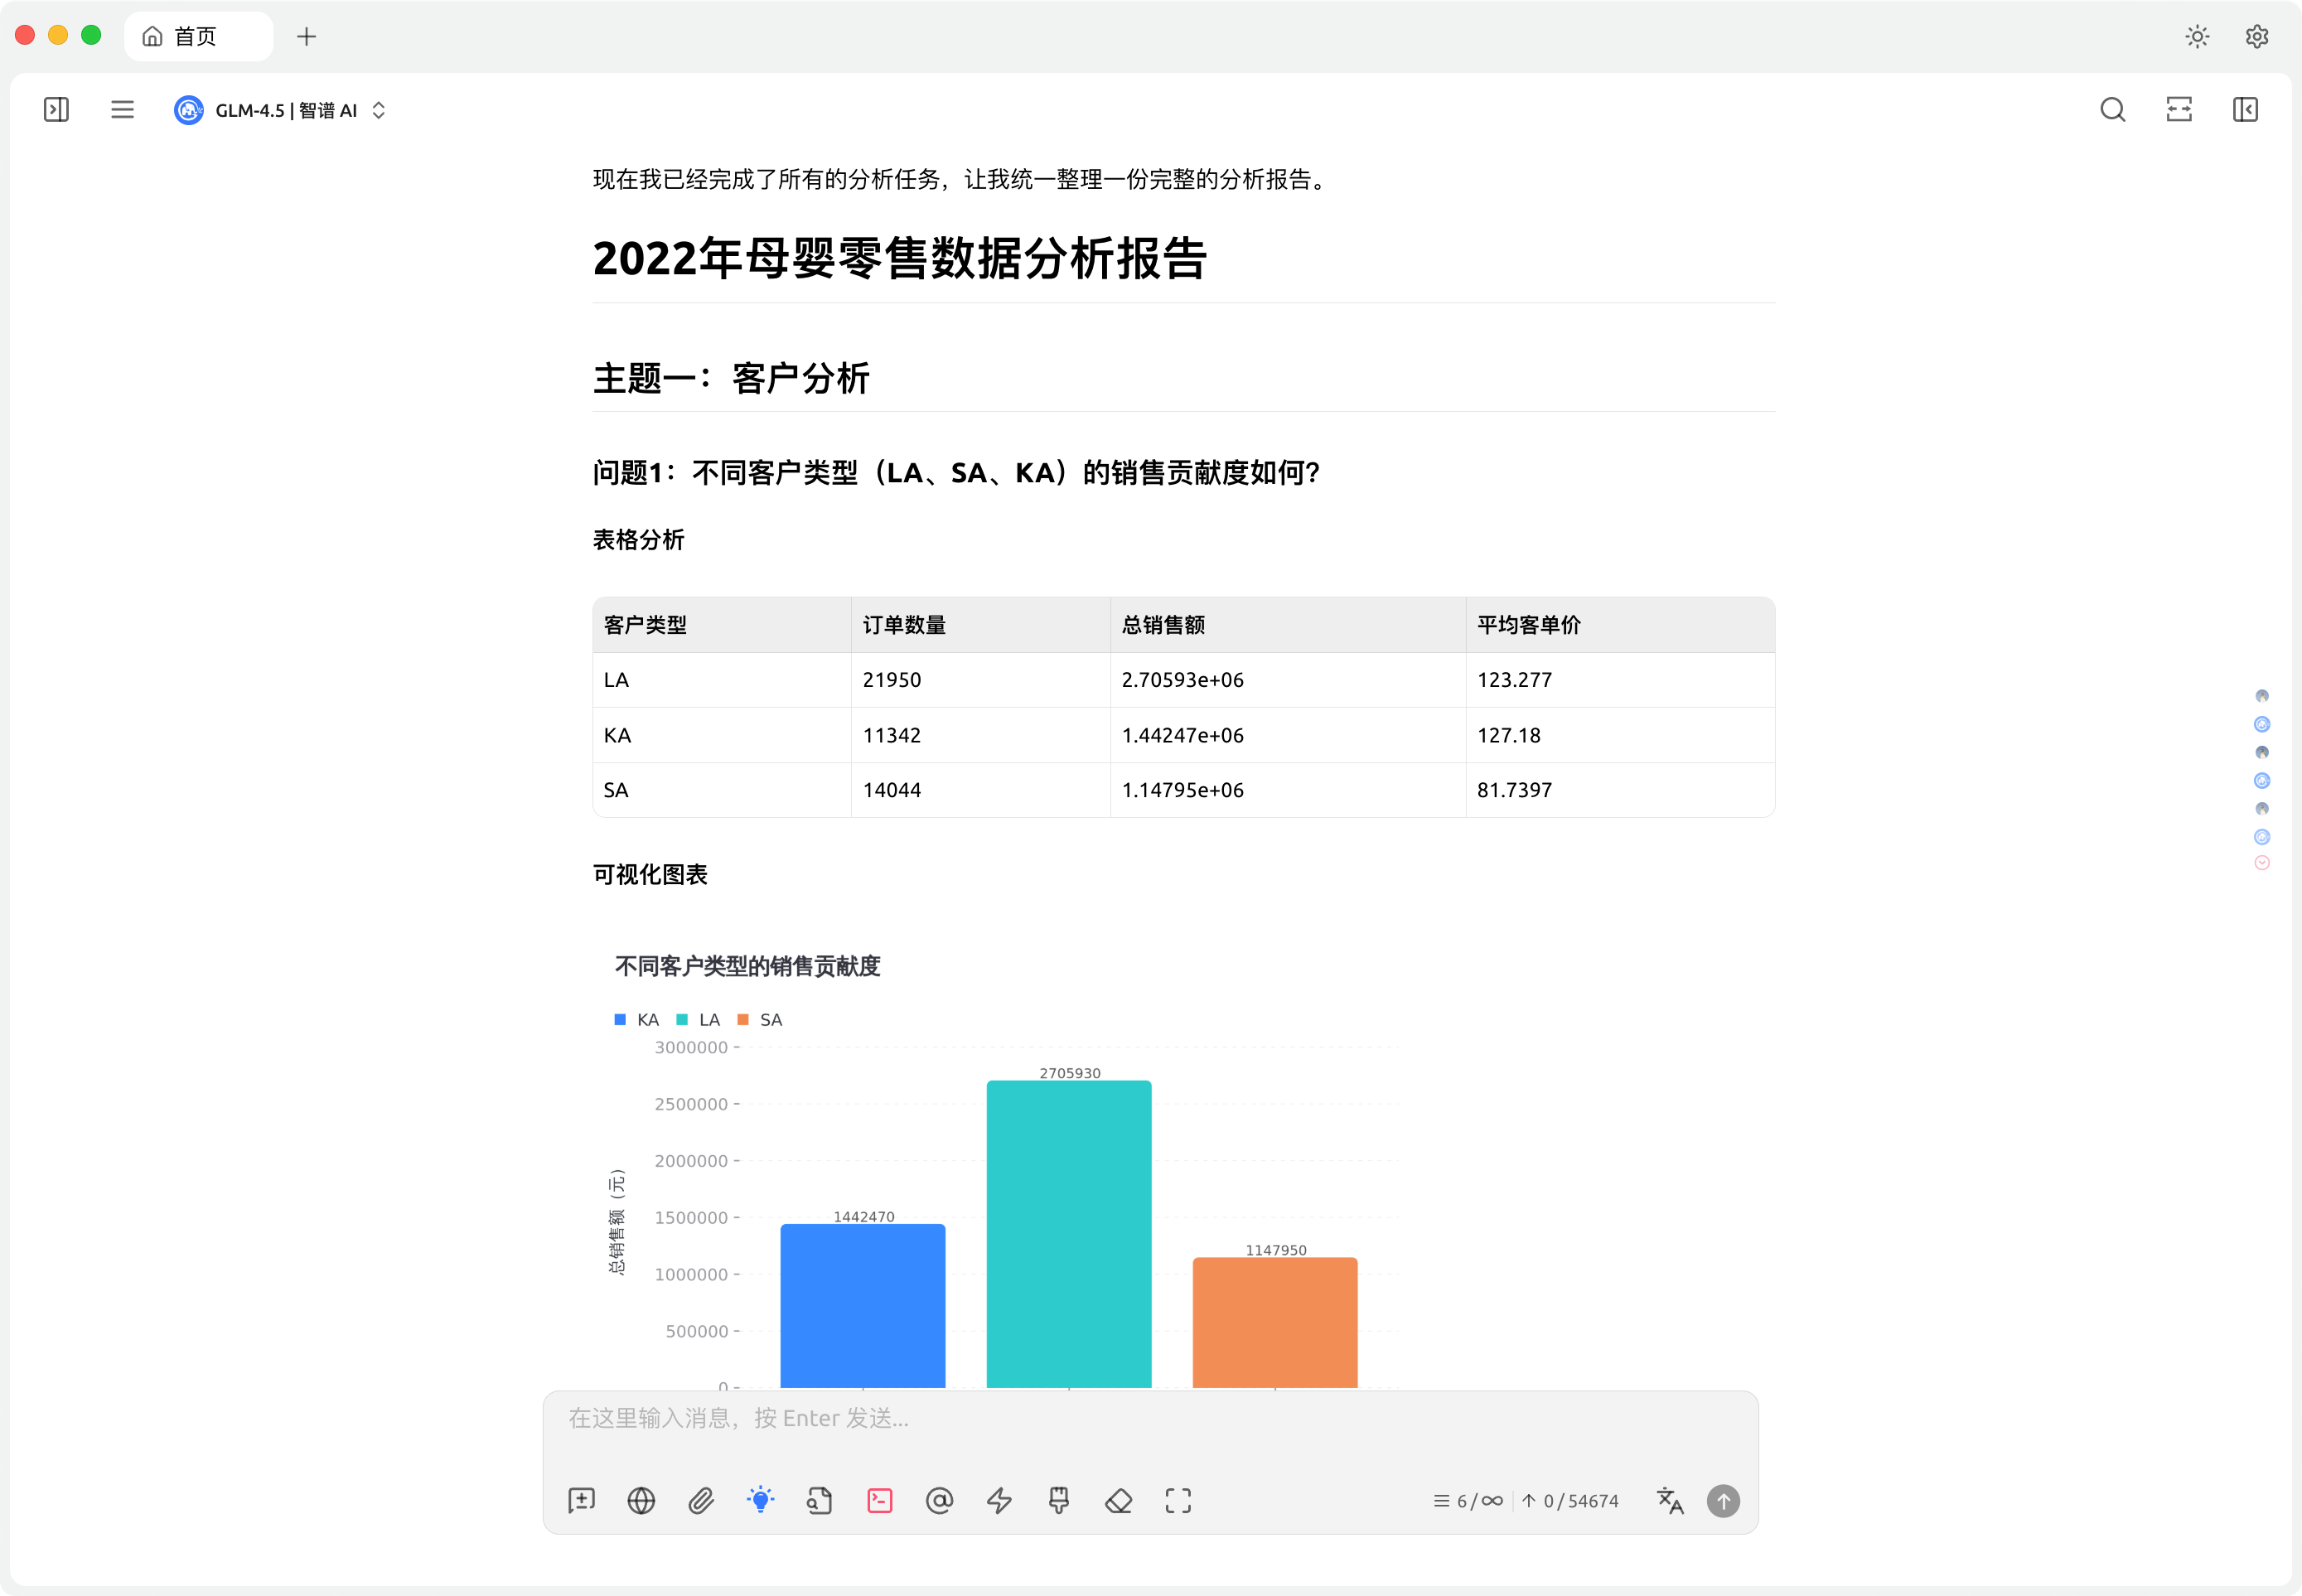Insert a mention with the @ icon

[939, 1500]
